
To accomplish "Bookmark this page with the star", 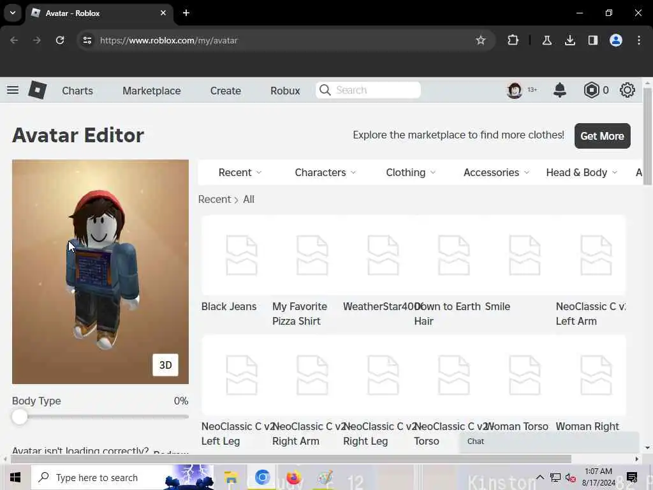I will [481, 40].
